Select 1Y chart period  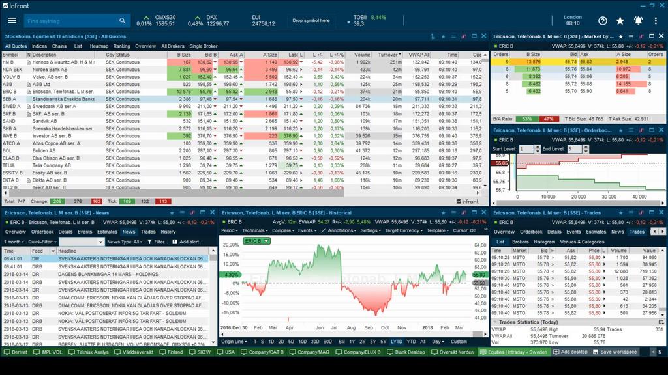pyautogui.click(x=352, y=342)
